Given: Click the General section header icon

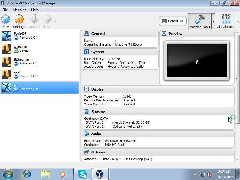Looking at the screenshot, I should click(86, 33).
